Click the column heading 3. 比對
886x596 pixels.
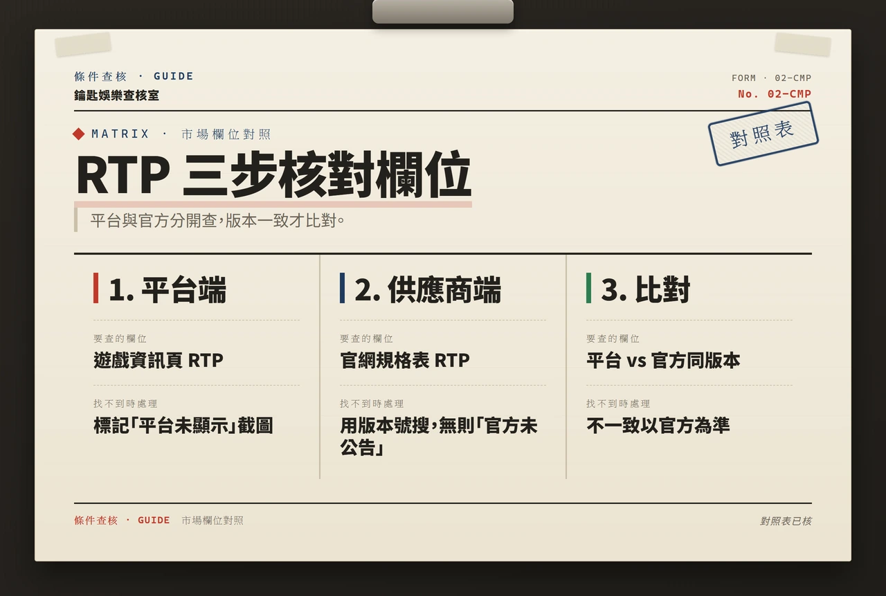pyautogui.click(x=645, y=289)
